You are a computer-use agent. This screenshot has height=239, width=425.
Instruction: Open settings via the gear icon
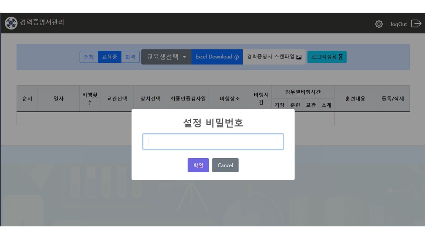[x=379, y=24]
